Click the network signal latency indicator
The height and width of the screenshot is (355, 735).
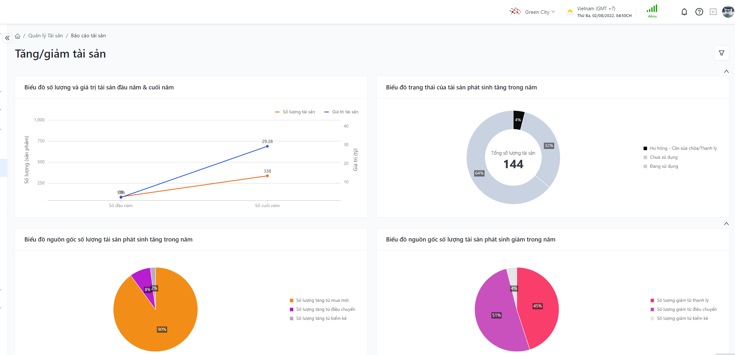[652, 11]
